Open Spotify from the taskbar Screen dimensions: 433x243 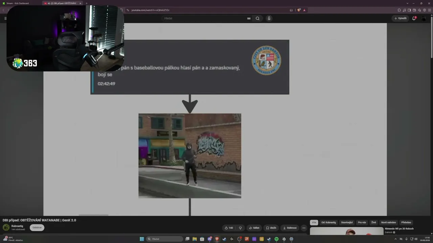click(276, 239)
